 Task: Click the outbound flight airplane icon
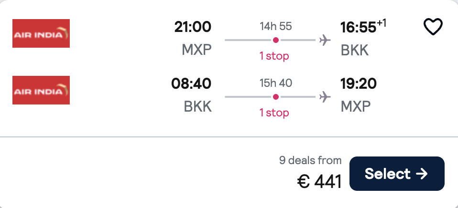[325, 40]
